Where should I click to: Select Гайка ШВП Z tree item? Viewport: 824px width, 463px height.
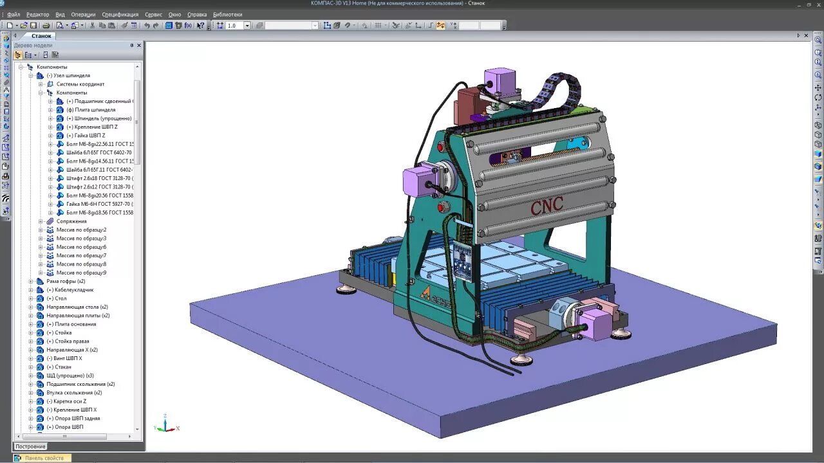pos(86,136)
